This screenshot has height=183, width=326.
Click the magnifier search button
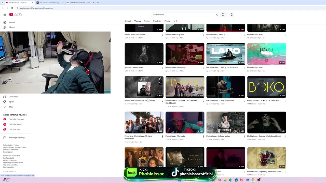[x=223, y=14]
